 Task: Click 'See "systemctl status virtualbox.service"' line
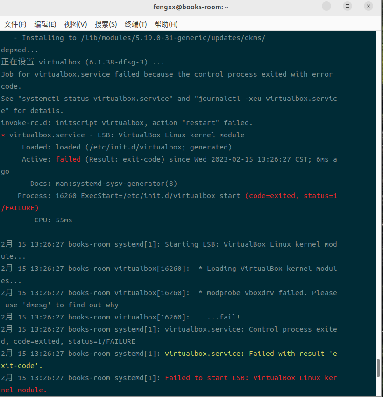[169, 99]
